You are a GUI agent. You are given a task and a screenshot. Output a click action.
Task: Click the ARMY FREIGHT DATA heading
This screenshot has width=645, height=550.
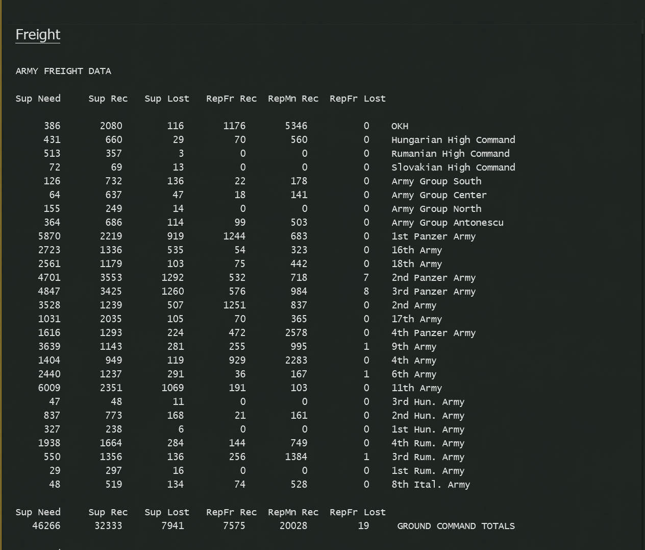point(63,71)
